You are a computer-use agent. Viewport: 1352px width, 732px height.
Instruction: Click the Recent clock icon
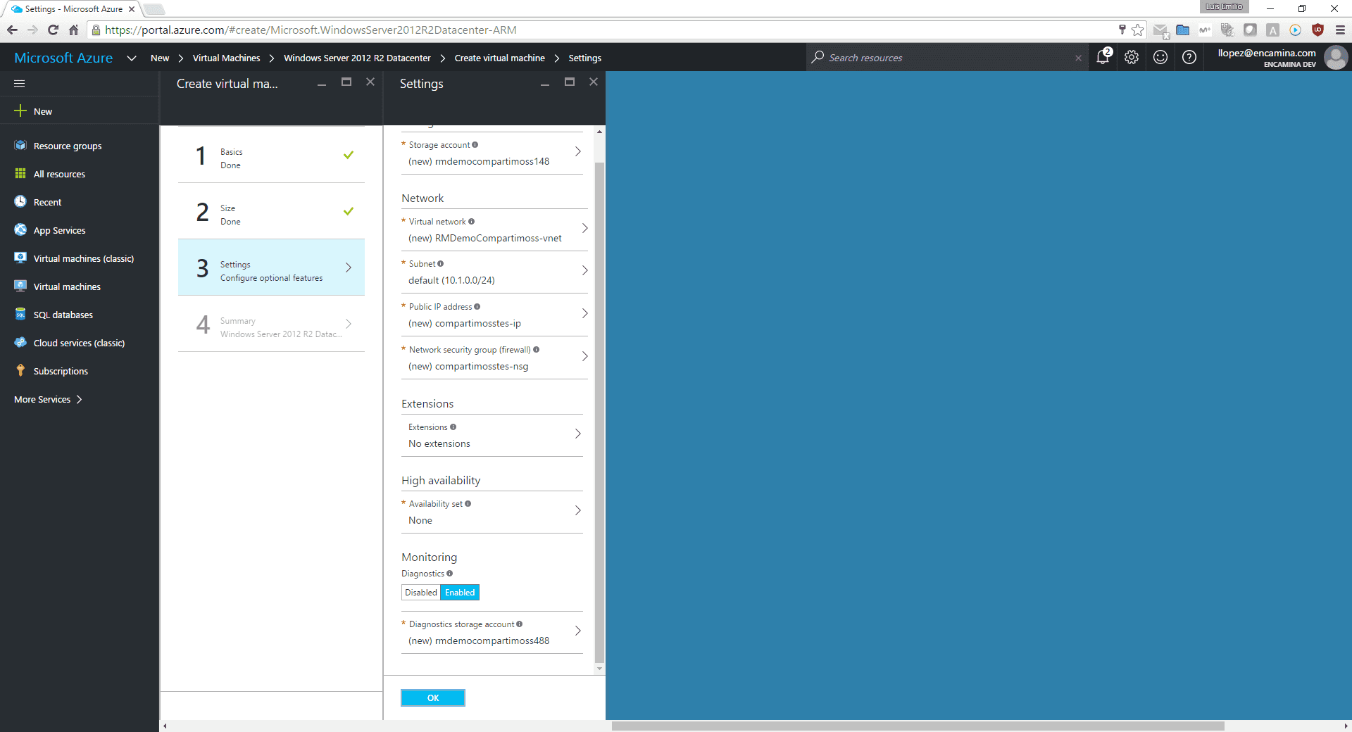[20, 201]
